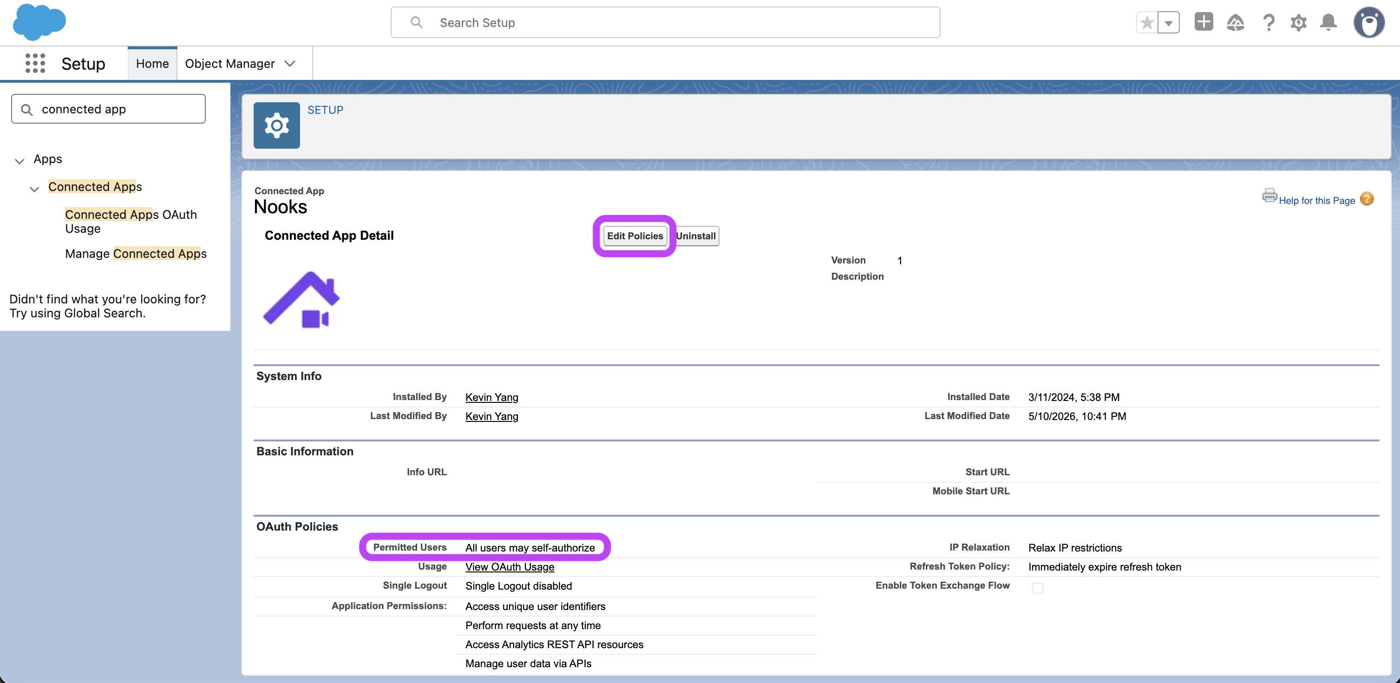Click 'Access Analytics REST API resources' permission
Image resolution: width=1400 pixels, height=683 pixels.
[554, 645]
